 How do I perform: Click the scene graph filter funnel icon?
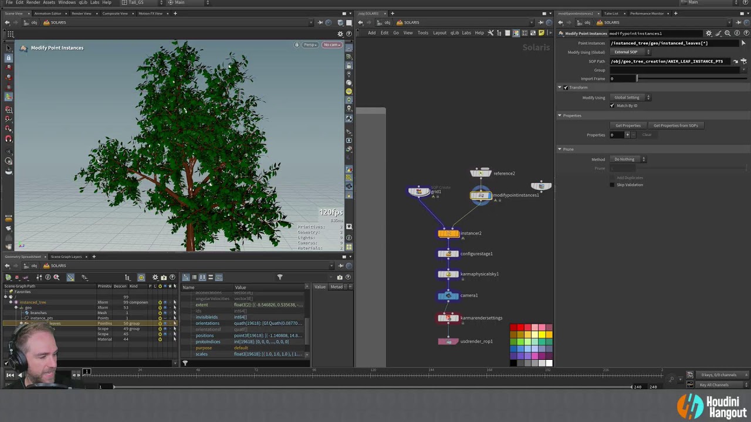280,277
